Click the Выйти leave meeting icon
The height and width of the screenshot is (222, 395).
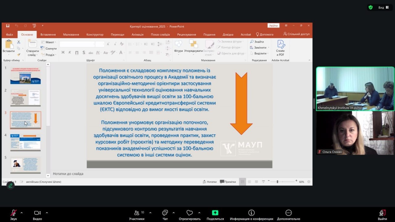pyautogui.click(x=382, y=213)
